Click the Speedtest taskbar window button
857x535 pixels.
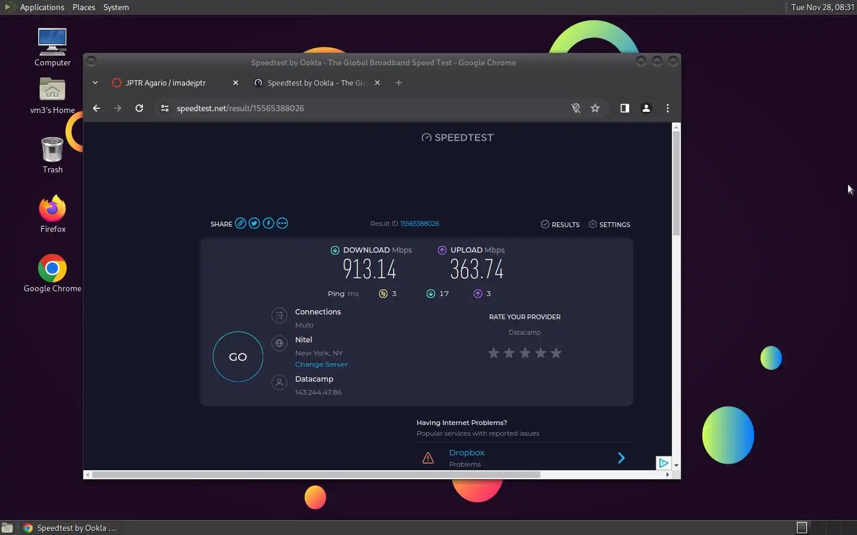coord(70,528)
